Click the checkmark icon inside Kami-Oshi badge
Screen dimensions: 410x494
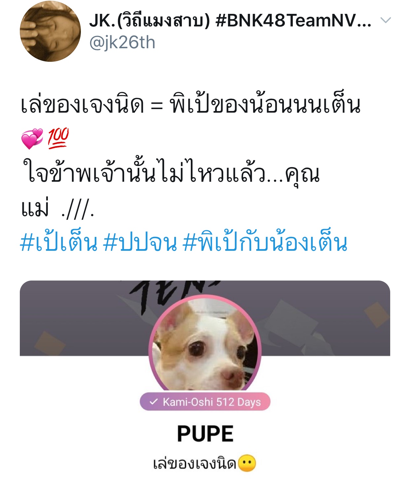tap(154, 402)
